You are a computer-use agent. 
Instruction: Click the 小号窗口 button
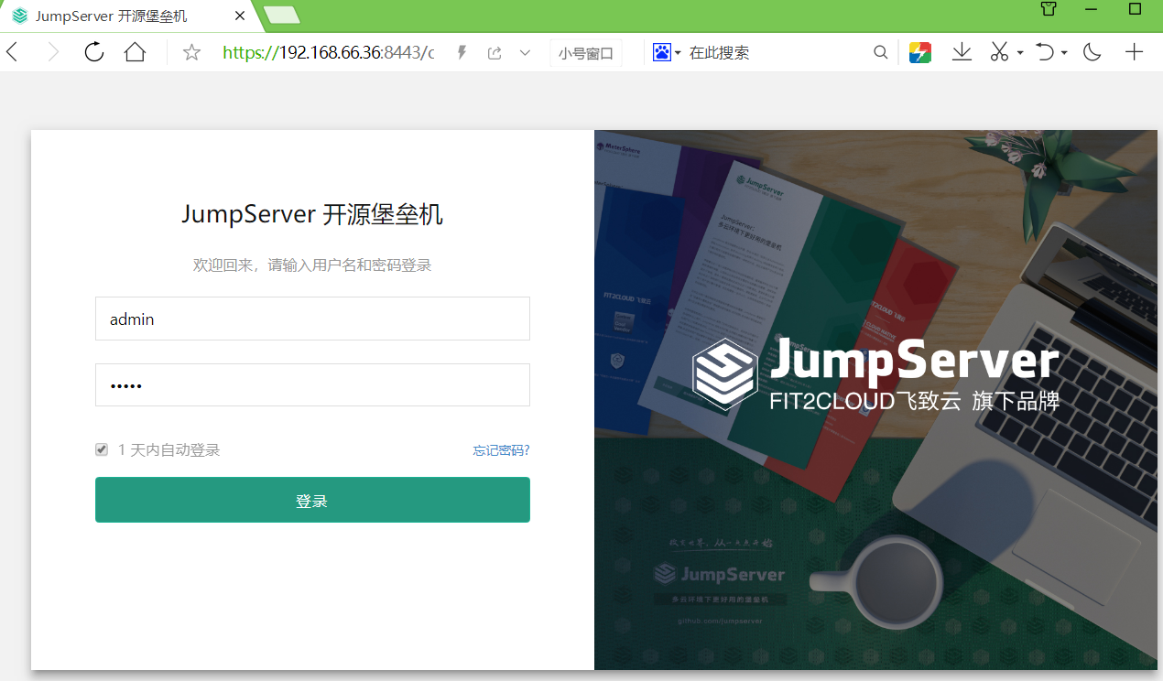586,53
